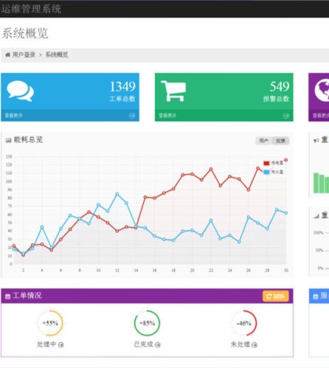The width and height of the screenshot is (329, 368).
Task: Click the calendar icon on the blue panel header
Action: pos(316,296)
